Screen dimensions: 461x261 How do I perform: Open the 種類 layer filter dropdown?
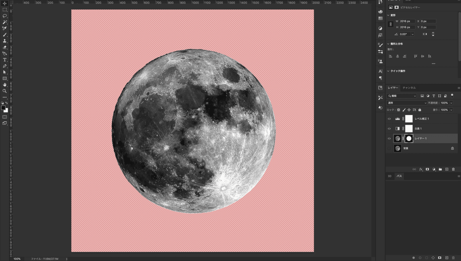(402, 96)
